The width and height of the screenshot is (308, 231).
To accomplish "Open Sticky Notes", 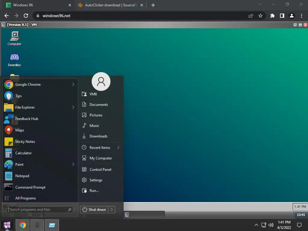I will point(40,141).
